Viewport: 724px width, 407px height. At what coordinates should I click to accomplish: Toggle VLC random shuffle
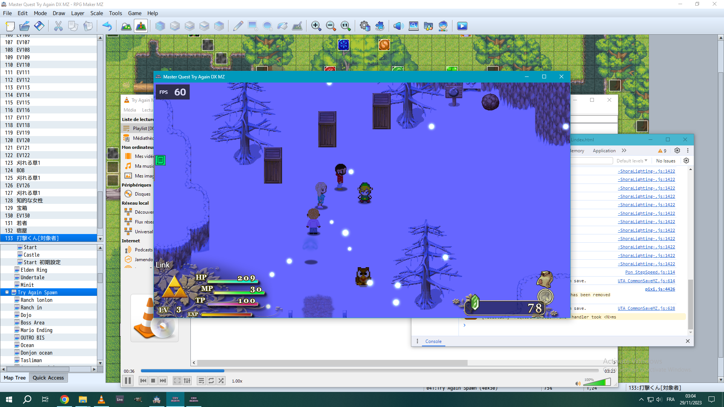coord(221,381)
